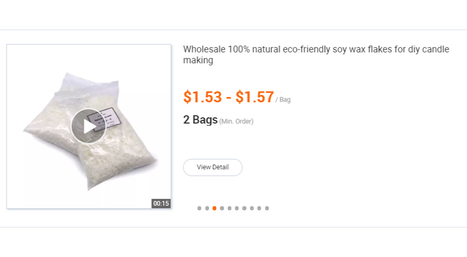Pick the ninth carousel pagination dot
This screenshot has width=467, height=257.
(260, 208)
